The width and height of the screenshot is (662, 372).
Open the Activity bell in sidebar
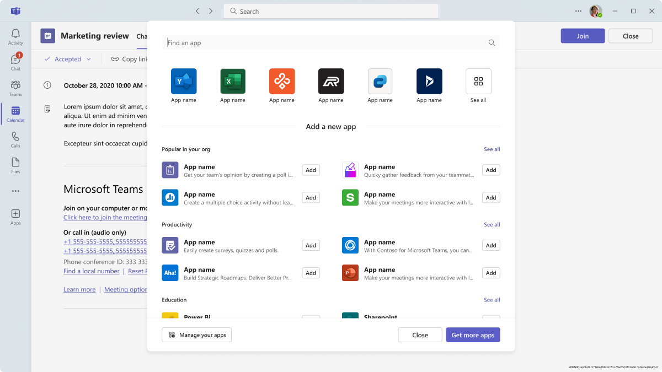tap(15, 37)
